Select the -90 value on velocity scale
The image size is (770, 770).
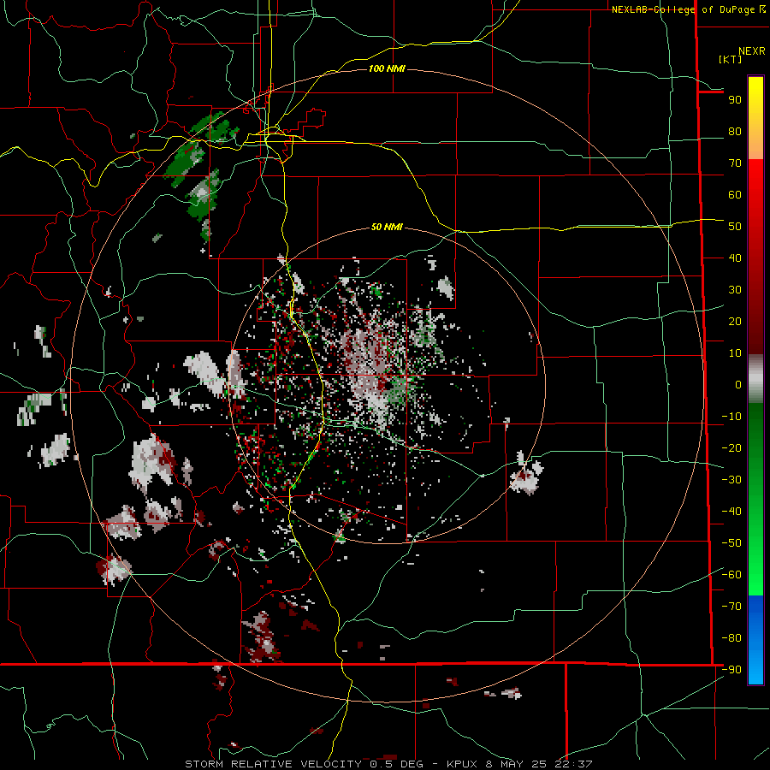click(731, 670)
